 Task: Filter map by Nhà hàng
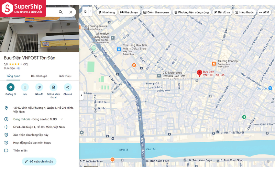pos(107,12)
